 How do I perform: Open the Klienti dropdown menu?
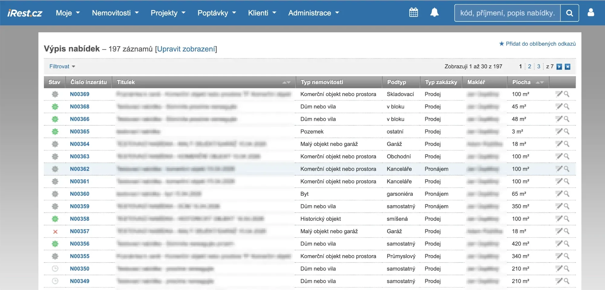coord(262,13)
